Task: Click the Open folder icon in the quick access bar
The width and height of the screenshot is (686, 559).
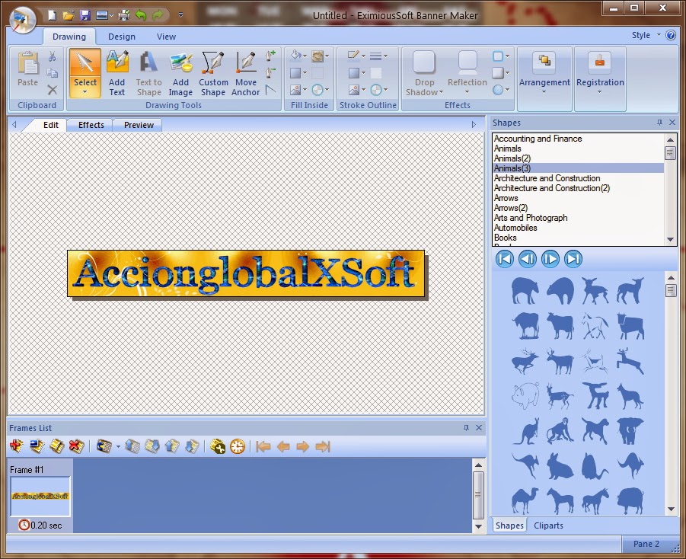Action: point(69,15)
